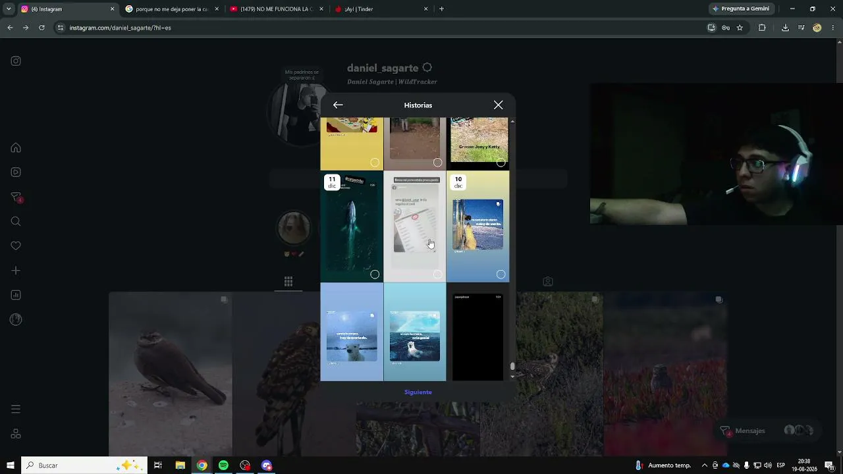
Task: Open the daniel_sagarte username link
Action: tap(383, 68)
